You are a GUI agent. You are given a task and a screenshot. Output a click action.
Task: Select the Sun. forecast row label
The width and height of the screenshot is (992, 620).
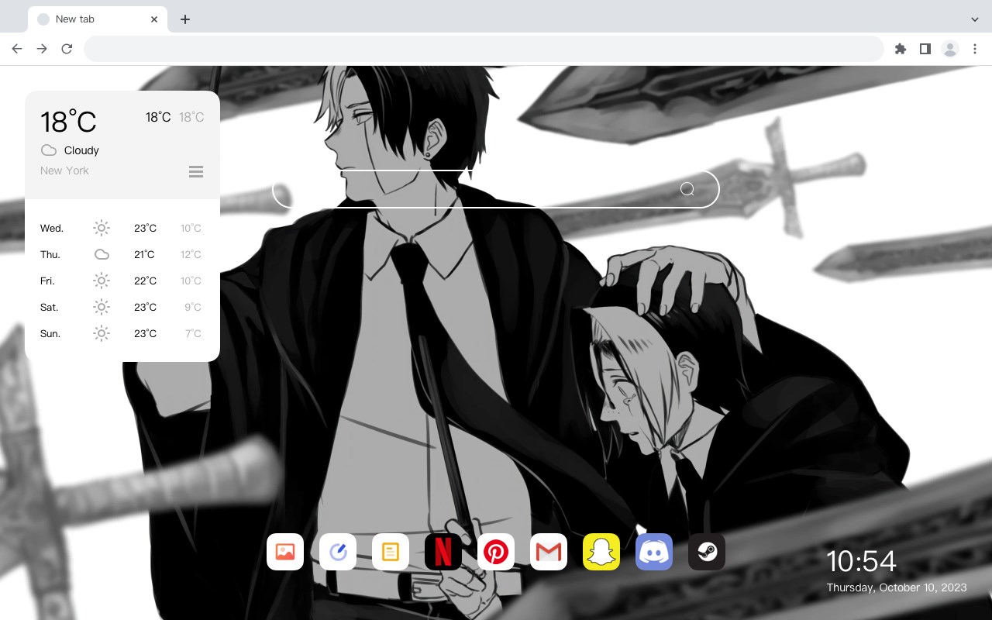point(50,333)
